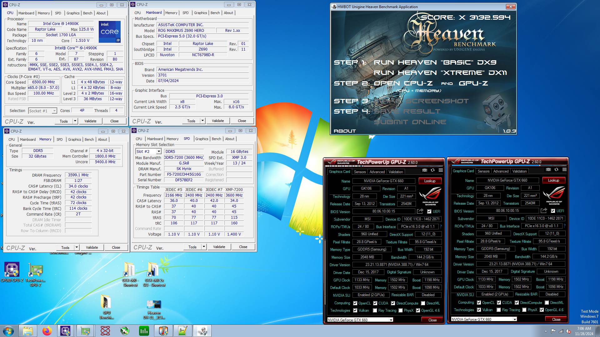Click ABOUT in HWBOT Heaven window
Viewport: 600px width, 337px height.
345,131
